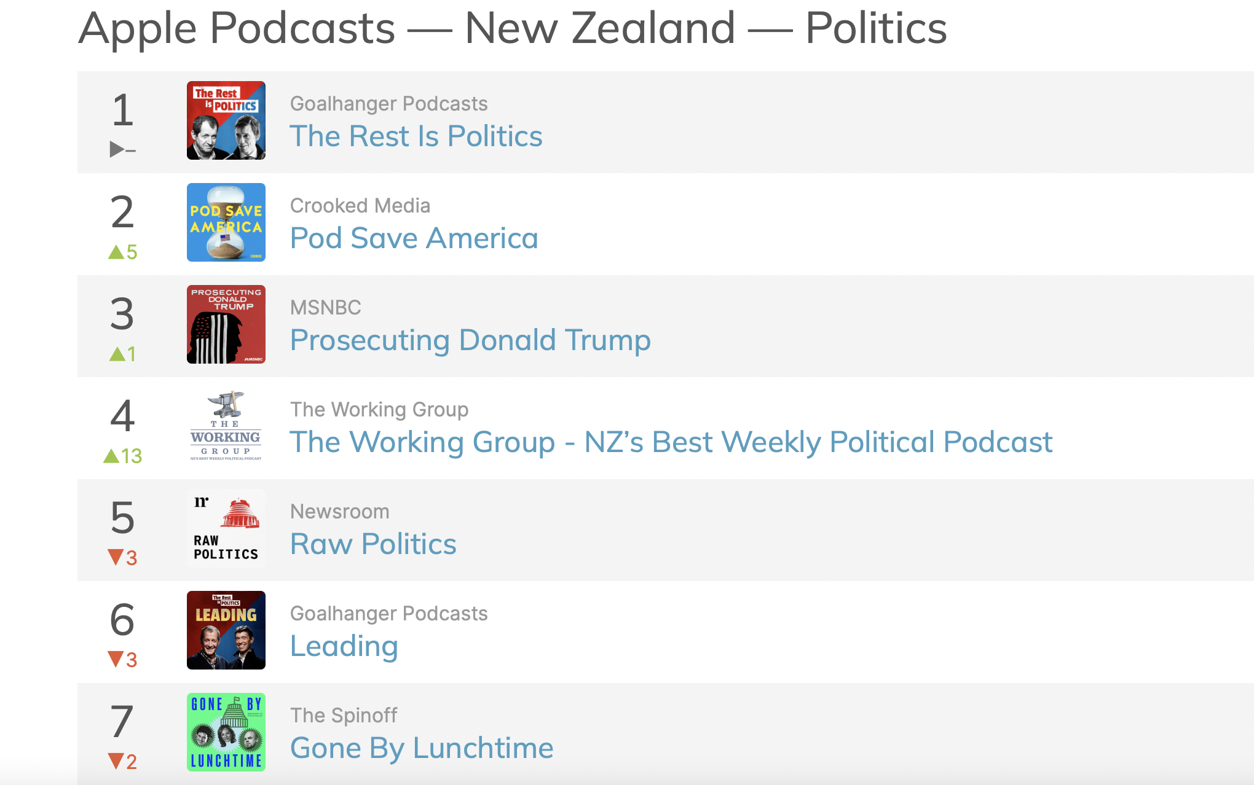The width and height of the screenshot is (1254, 785).
Task: Click The Rest Is Politics cover art
Action: pos(226,120)
